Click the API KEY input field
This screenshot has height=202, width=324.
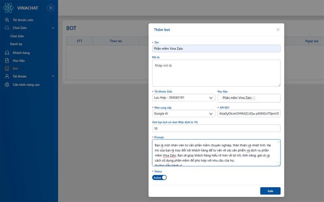249,114
